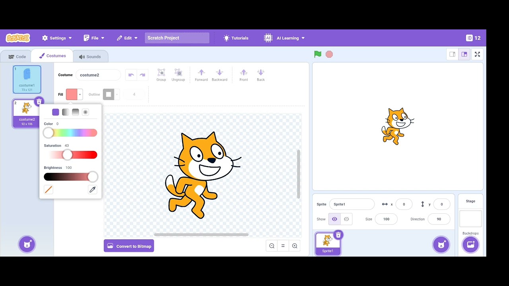Click the undo arrow

pos(131,75)
